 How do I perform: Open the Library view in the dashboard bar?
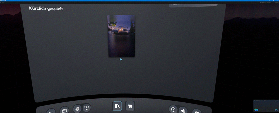tap(117, 106)
